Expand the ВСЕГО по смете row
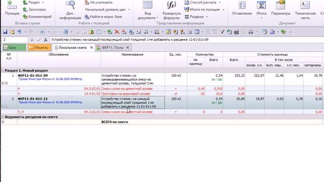 pyautogui.click(x=3, y=122)
